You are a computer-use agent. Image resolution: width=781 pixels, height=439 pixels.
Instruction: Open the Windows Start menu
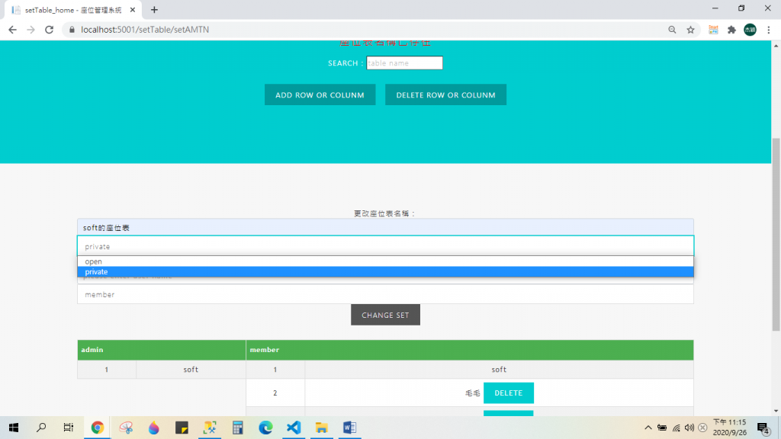[x=14, y=428]
